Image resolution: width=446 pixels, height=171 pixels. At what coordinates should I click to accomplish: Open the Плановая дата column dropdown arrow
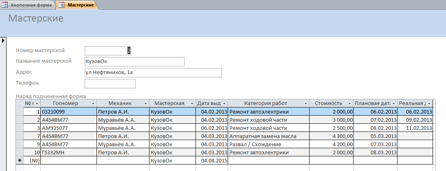[394, 103]
